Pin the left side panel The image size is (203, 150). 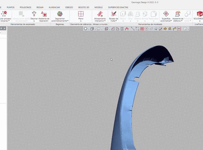click(1, 28)
